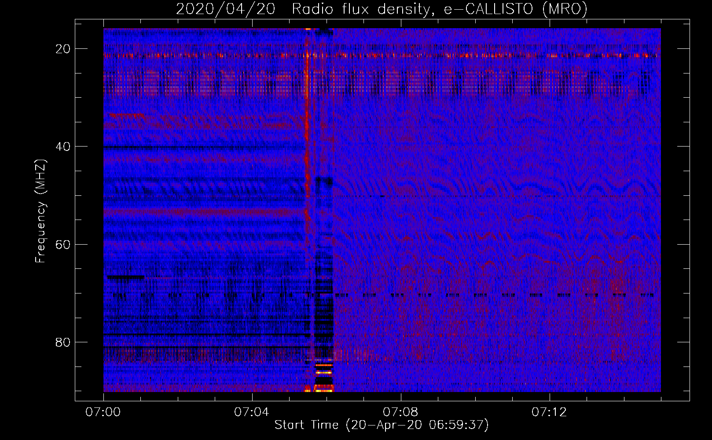
Task: Click the '20' frequency tick label
Action: click(63, 49)
